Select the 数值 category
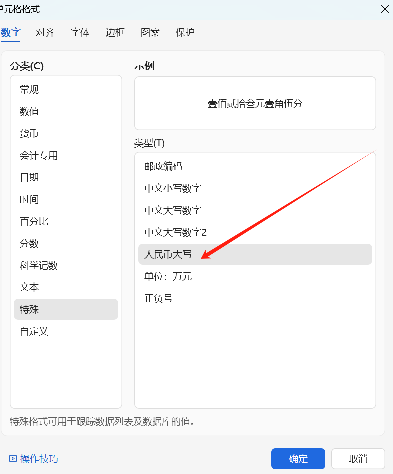Viewport: 393px width, 474px height. click(29, 112)
